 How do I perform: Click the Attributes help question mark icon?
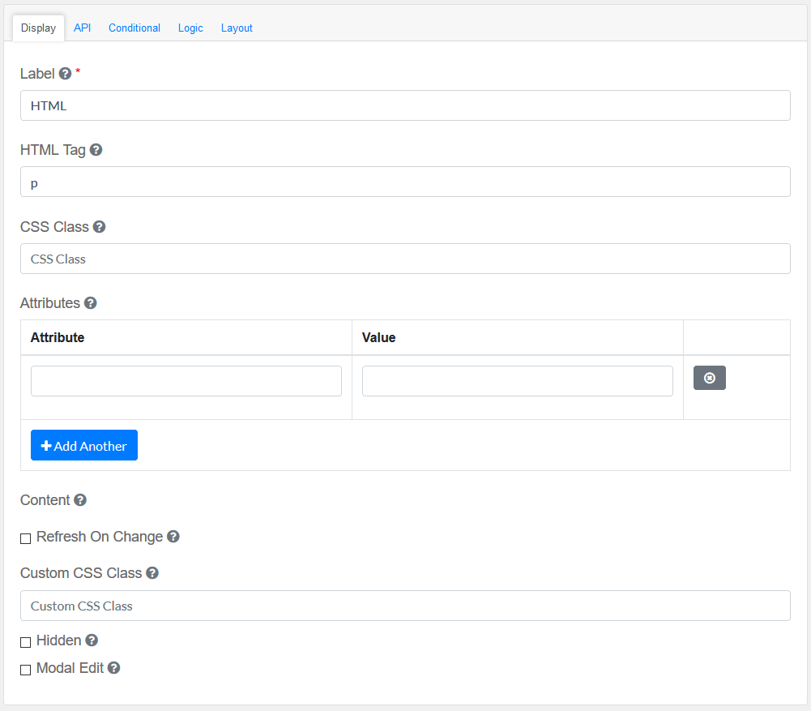tap(91, 303)
